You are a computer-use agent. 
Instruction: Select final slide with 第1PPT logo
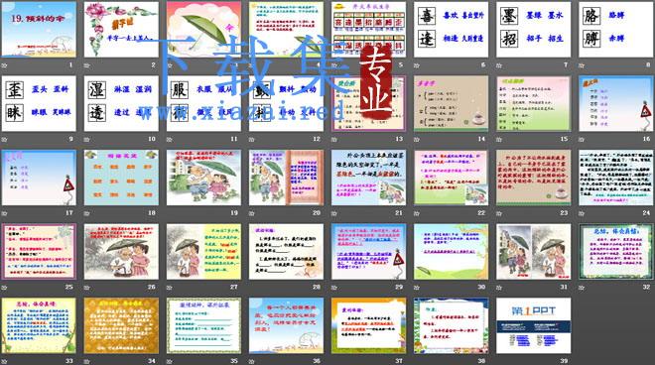click(534, 325)
